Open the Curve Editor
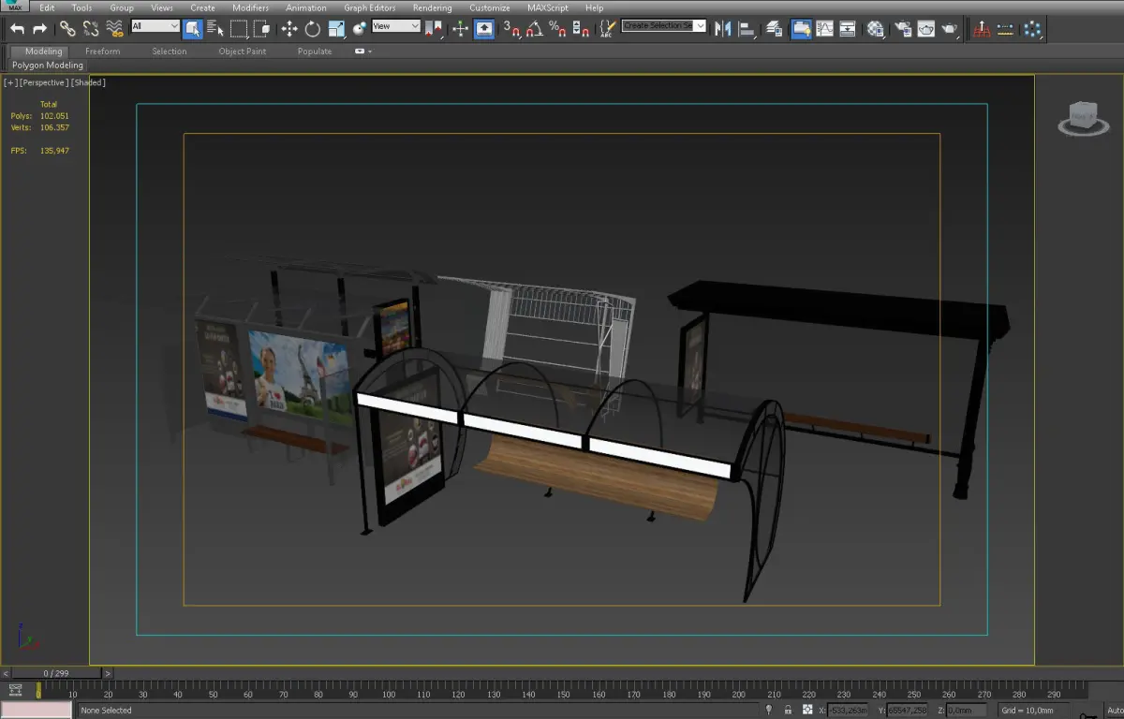 click(x=825, y=29)
